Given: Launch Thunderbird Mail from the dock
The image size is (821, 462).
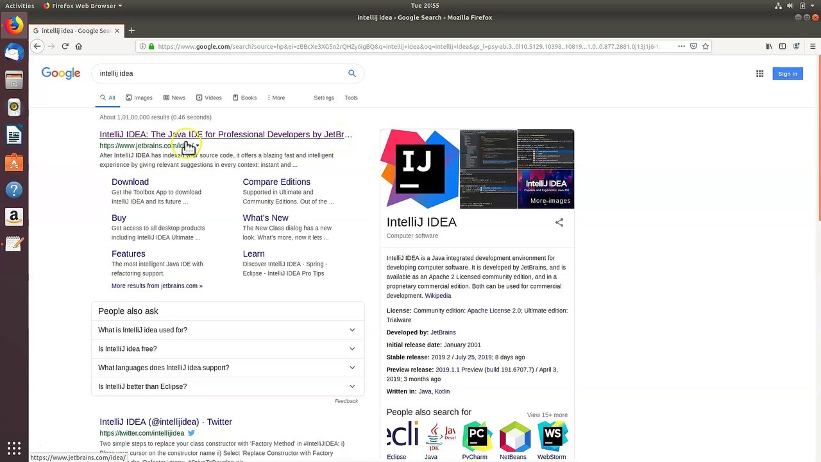Looking at the screenshot, I should tap(14, 53).
